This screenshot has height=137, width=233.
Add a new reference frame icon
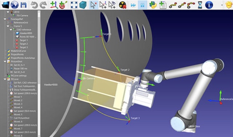[x=54, y=5]
